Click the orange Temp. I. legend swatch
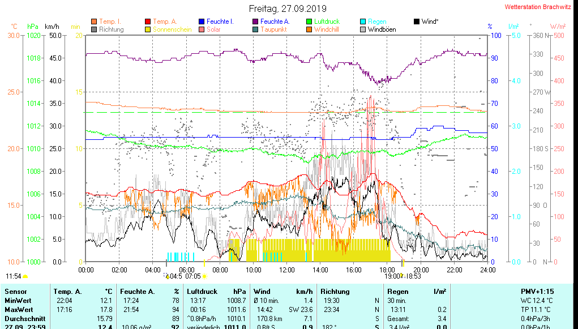 [x=94, y=22]
